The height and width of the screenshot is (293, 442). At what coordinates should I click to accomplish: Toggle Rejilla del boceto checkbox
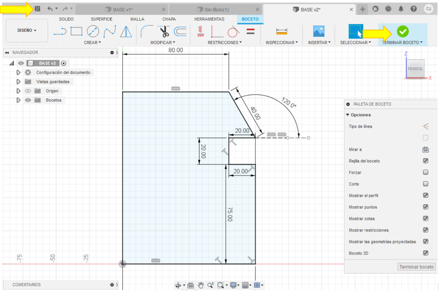coord(426,161)
